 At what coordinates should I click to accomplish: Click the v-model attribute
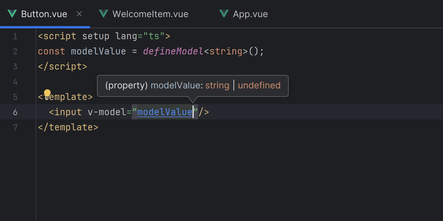[x=107, y=112]
